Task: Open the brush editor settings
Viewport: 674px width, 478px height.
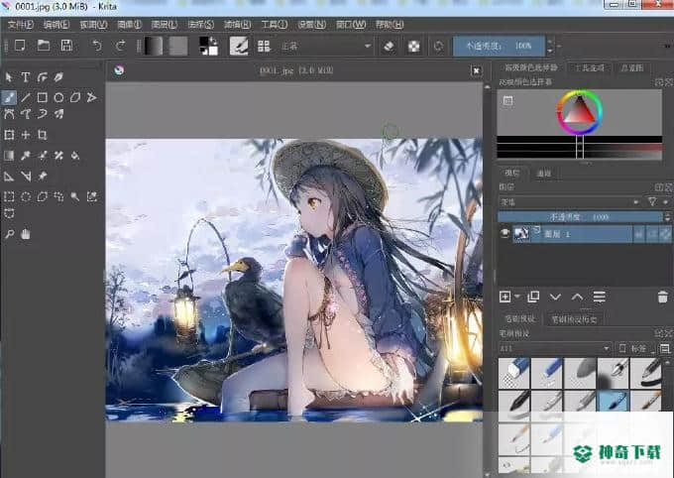Action: click(x=239, y=46)
